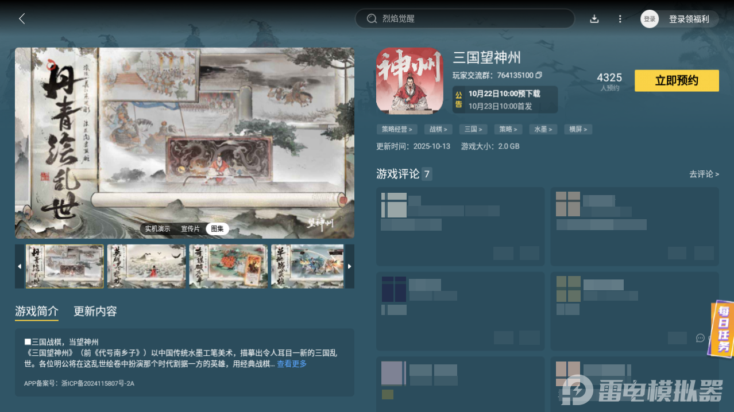This screenshot has height=412, width=734.
Task: Click the back arrow at top left
Action: 22,18
